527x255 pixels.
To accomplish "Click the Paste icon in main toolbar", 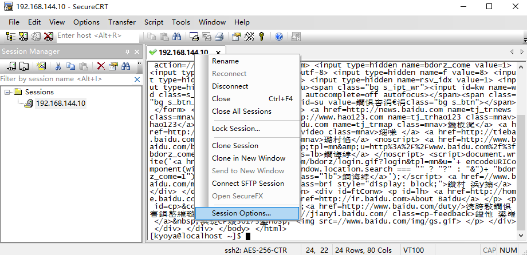I will tap(164, 36).
